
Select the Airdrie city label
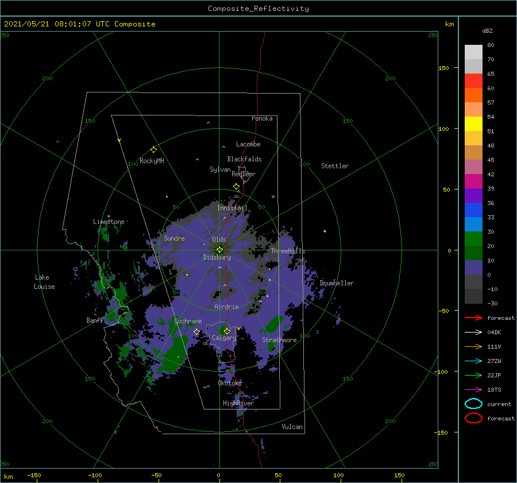226,307
